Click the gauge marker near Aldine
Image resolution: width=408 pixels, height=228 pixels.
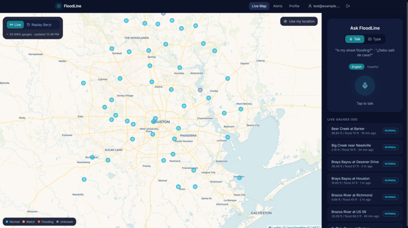(x=152, y=82)
